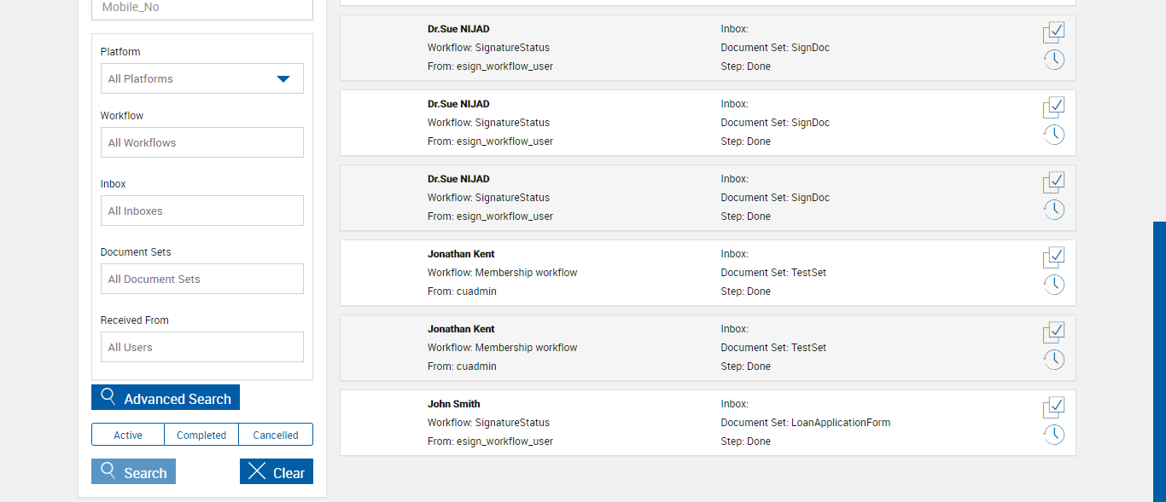Screen dimensions: 1166x502
Task: Click the Mobile_No input field
Action: (x=201, y=8)
